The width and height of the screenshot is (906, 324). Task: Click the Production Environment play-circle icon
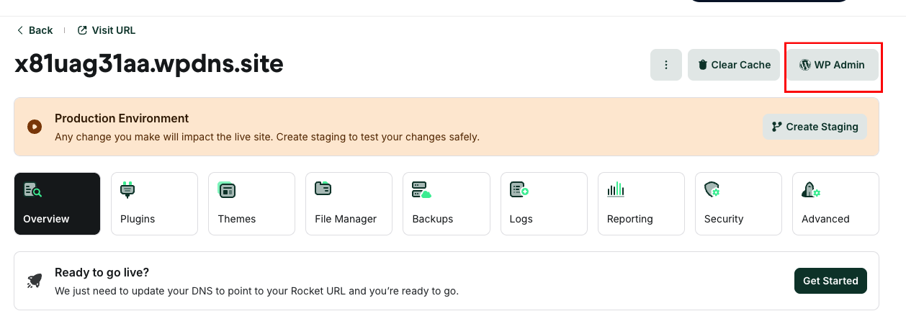[x=34, y=127]
